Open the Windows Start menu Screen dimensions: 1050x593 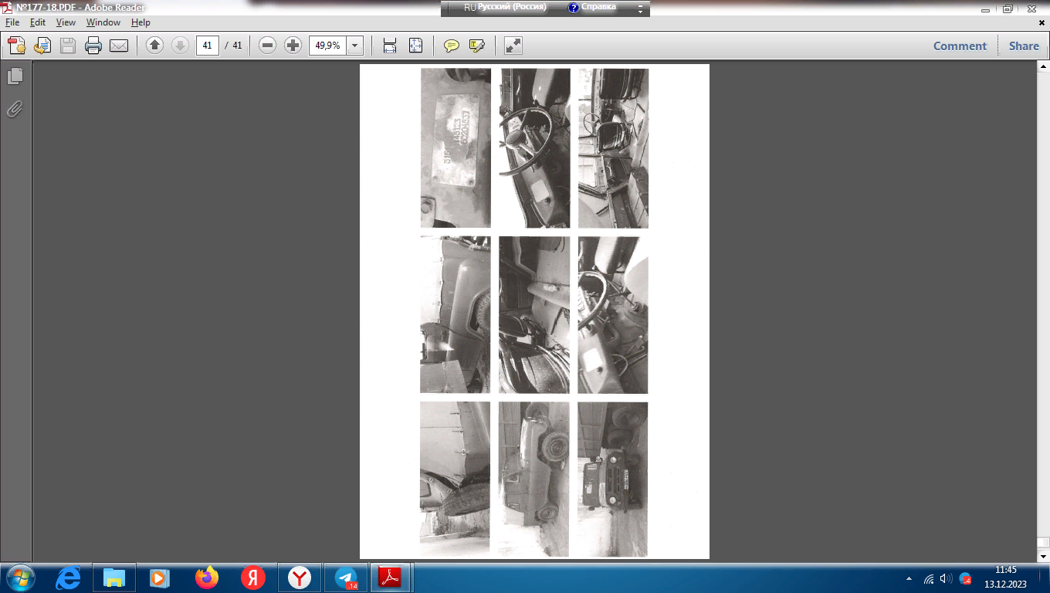(19, 578)
